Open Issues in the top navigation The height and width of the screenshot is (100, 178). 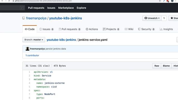(51, 8)
